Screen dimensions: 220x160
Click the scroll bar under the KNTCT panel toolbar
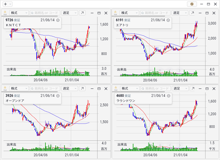[30, 16]
